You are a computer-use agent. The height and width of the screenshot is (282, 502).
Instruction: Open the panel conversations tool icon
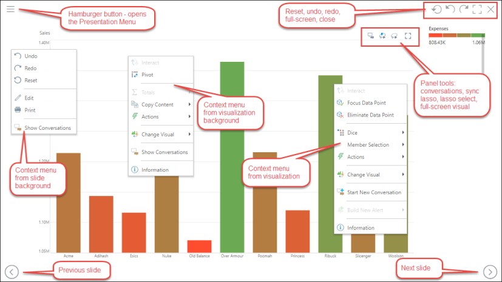pyautogui.click(x=370, y=36)
